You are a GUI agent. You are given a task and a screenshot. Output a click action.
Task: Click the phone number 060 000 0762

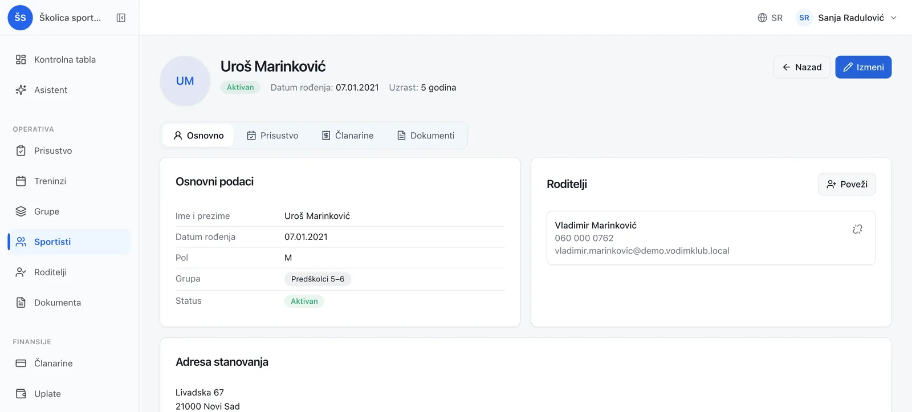pos(584,238)
